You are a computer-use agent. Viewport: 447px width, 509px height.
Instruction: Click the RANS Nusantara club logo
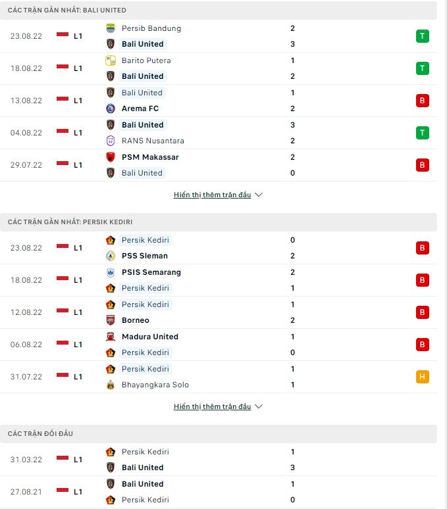point(111,141)
